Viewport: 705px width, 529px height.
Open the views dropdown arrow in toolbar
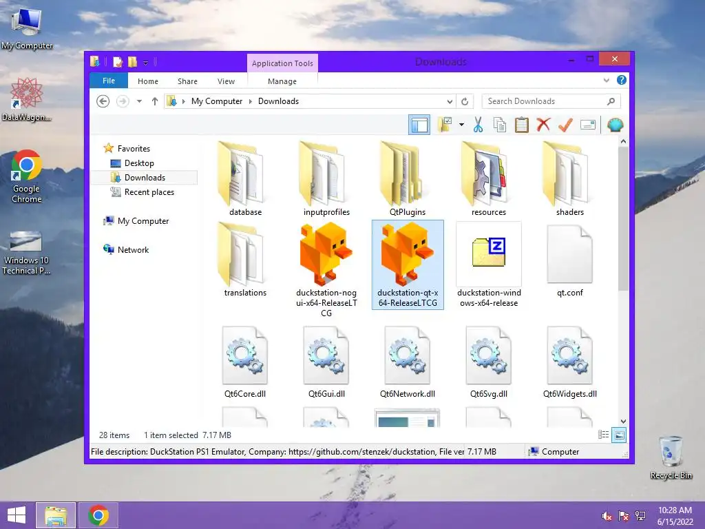pos(461,125)
